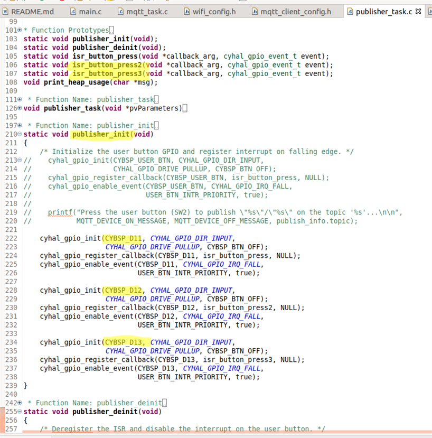Click line number 222 in the gutter
The width and height of the screenshot is (432, 438).
(x=11, y=238)
